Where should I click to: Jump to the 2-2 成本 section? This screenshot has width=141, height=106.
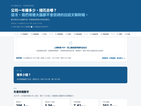pos(68,34)
